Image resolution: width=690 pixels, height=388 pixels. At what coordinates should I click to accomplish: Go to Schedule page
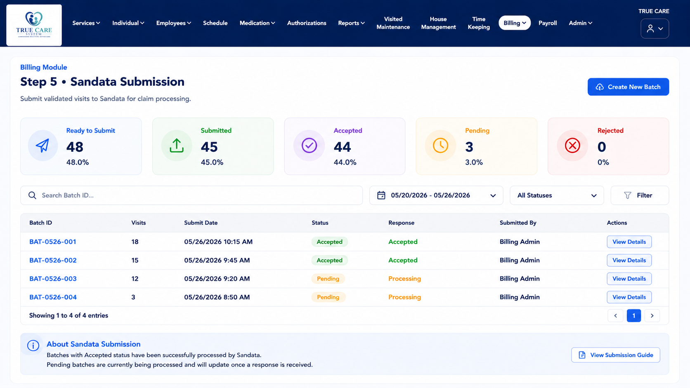pos(215,23)
